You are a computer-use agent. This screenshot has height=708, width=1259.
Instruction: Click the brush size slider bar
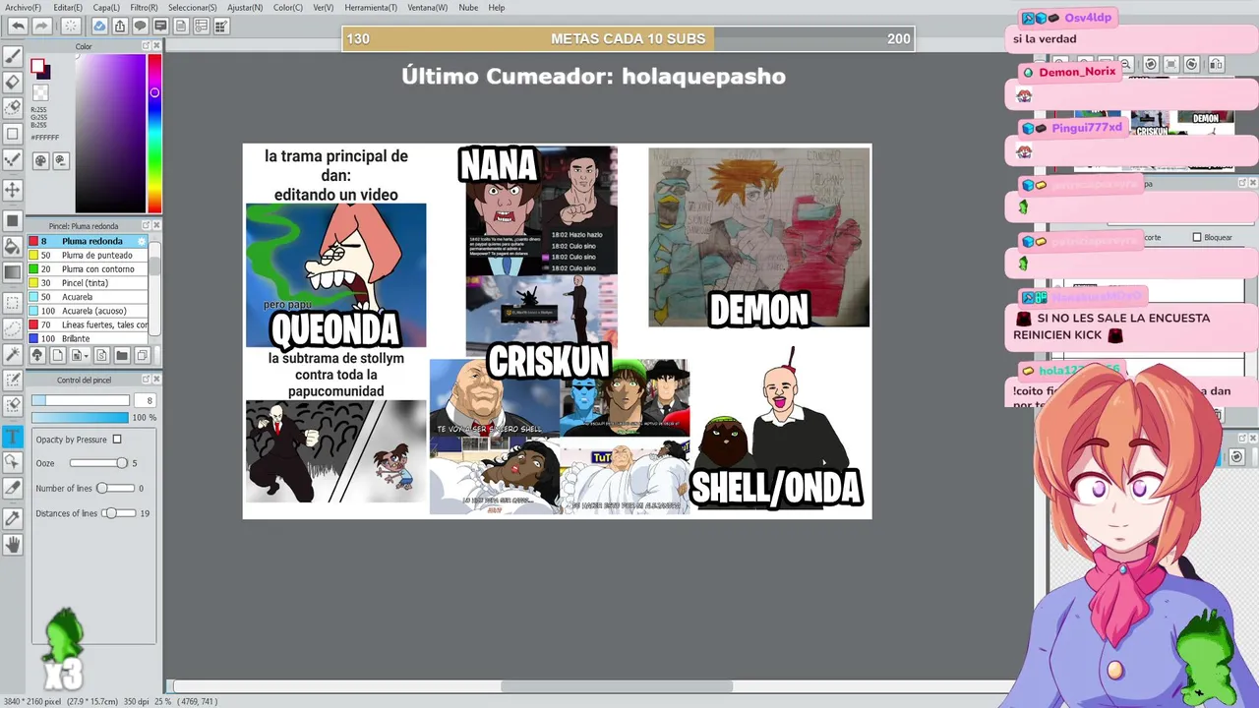click(80, 400)
